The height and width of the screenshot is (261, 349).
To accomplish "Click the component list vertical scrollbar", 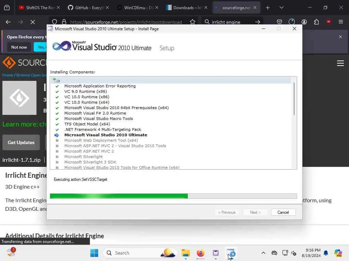I will (x=294, y=99).
